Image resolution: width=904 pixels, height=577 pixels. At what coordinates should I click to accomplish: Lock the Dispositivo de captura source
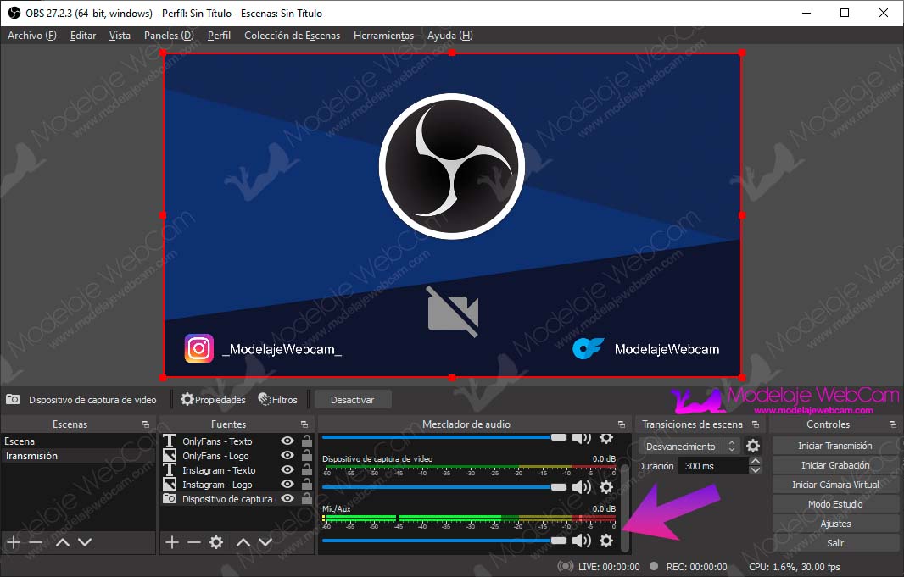[306, 499]
